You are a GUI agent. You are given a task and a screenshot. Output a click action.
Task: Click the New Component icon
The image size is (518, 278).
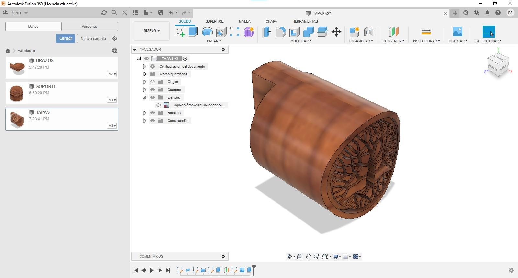355,32
